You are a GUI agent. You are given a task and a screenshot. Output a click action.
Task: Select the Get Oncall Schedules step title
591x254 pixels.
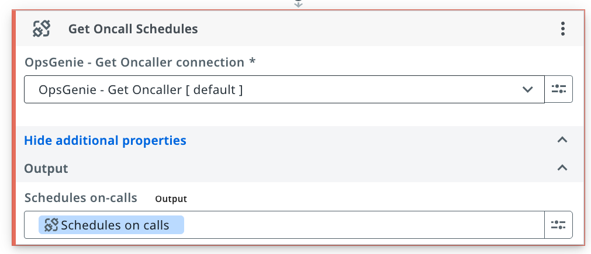133,29
